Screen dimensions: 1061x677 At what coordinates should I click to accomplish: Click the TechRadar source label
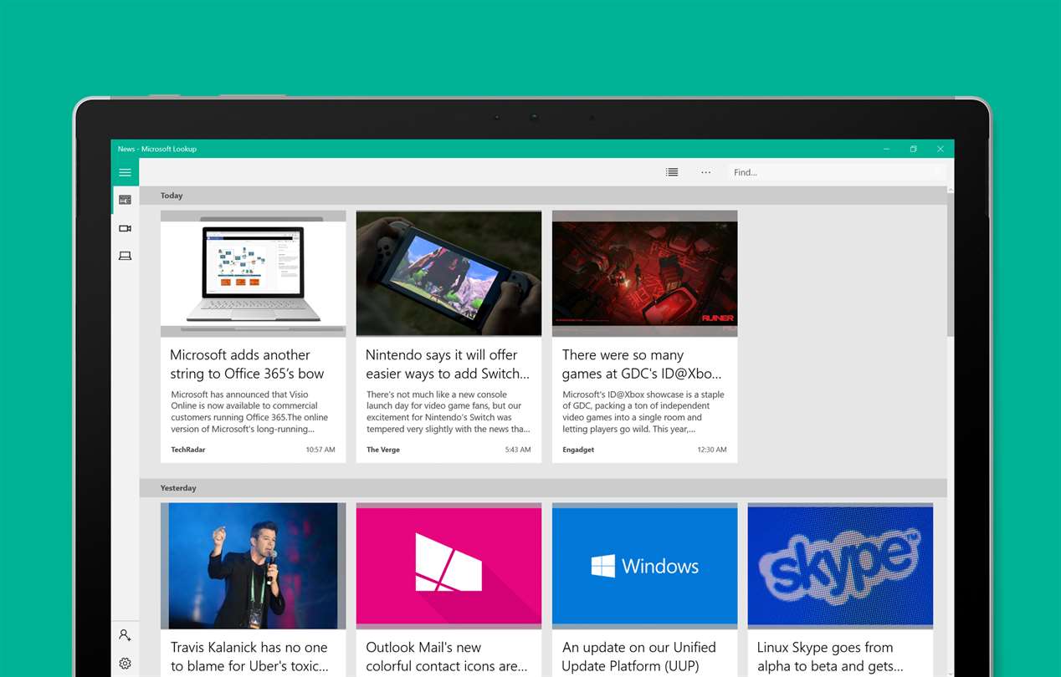(x=188, y=450)
